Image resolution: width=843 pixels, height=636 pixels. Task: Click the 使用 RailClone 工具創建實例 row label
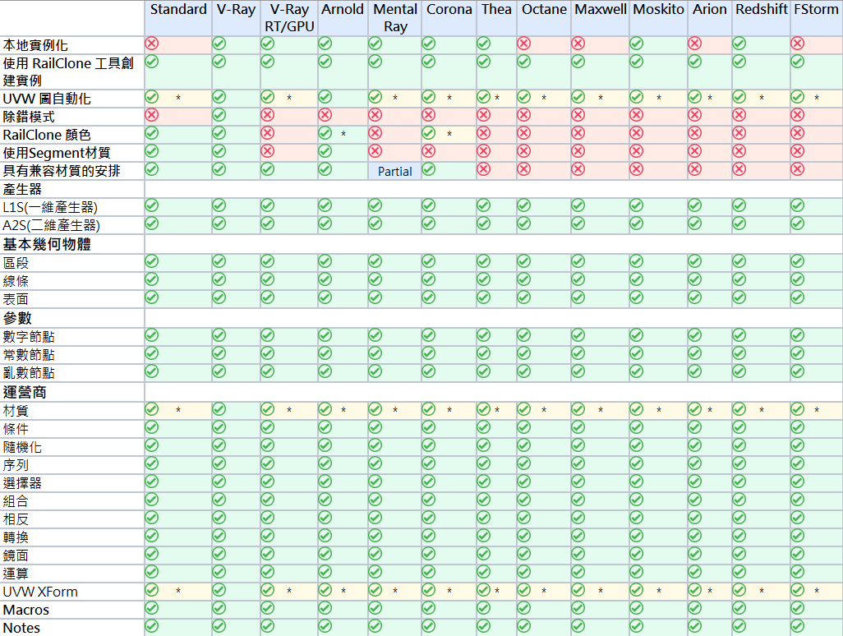(x=68, y=71)
